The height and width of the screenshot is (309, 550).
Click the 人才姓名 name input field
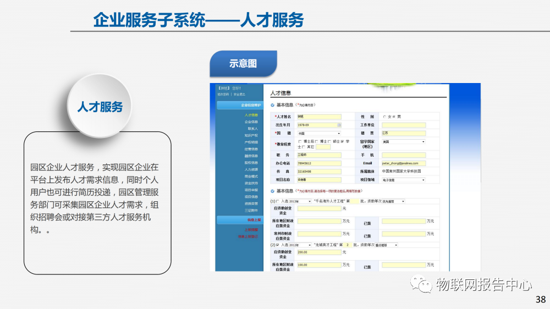319,117
